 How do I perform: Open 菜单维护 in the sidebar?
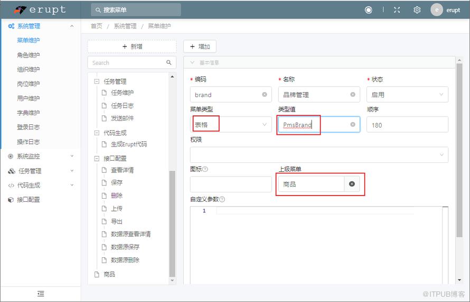click(x=28, y=41)
